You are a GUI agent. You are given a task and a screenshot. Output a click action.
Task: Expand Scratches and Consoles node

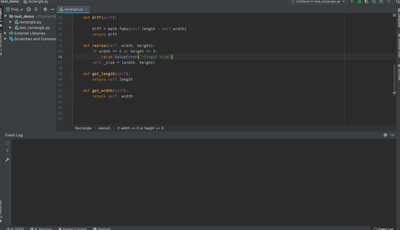(5, 39)
